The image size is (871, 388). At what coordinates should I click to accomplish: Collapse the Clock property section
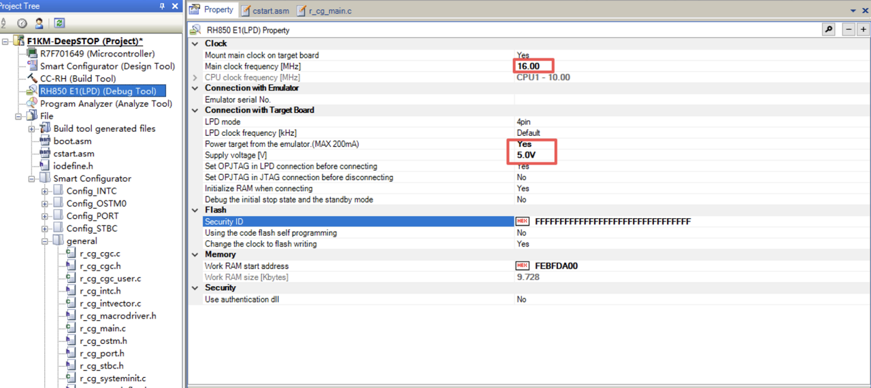point(195,43)
